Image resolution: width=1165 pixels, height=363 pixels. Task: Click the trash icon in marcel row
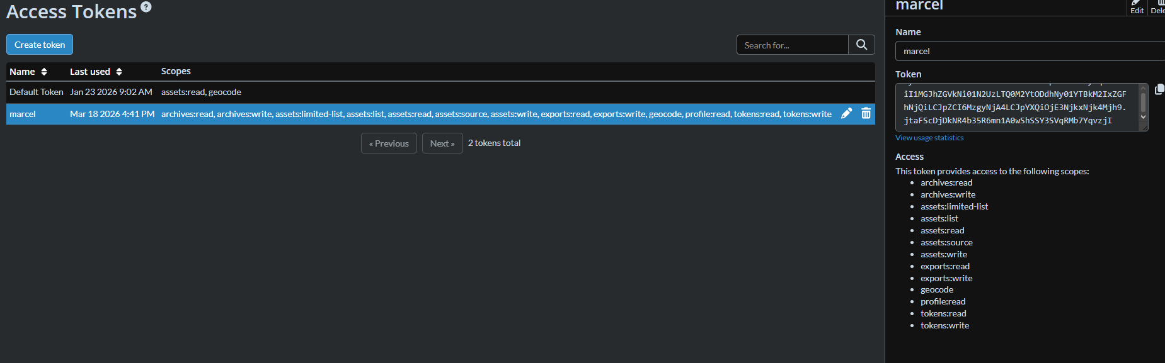(866, 113)
